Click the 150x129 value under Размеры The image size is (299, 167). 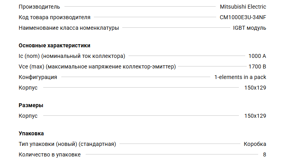pos(255,116)
